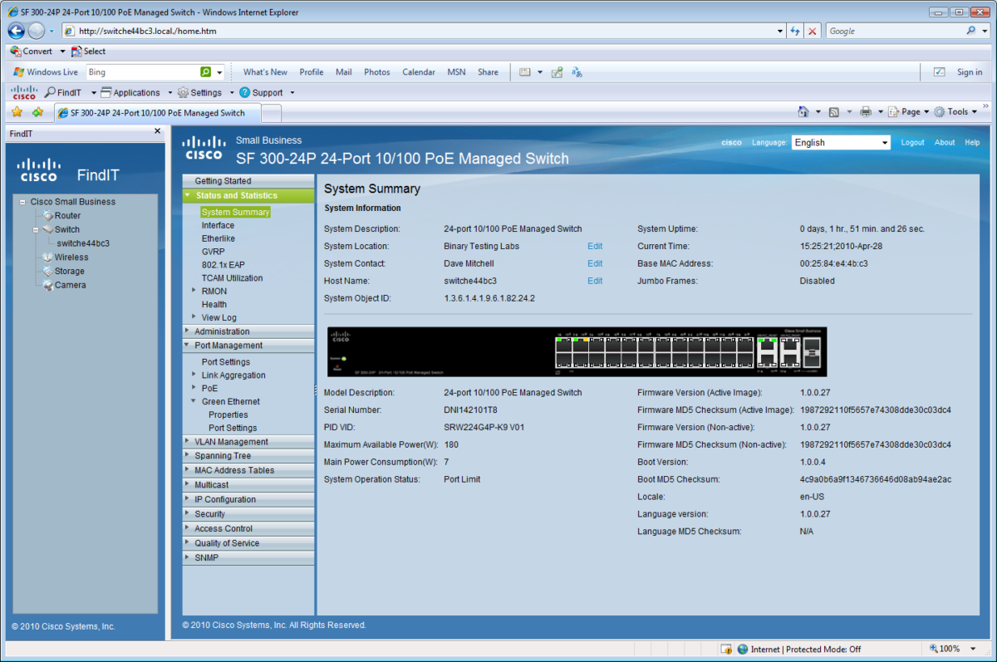
Task: Open the Print icon in browser toolbar
Action: click(x=865, y=111)
